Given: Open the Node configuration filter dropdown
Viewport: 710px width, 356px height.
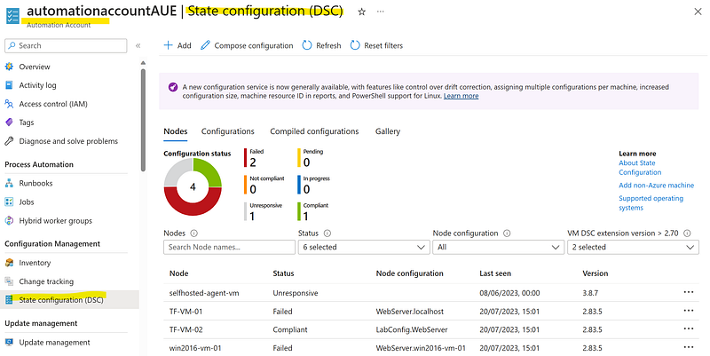Looking at the screenshot, I should coord(498,248).
